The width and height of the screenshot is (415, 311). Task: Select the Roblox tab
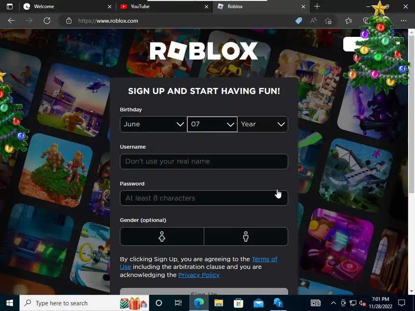click(261, 6)
